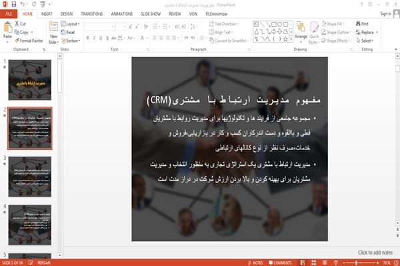Toggle Bold formatting

87,38
